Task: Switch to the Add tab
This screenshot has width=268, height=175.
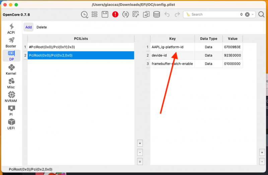Action: (x=28, y=27)
